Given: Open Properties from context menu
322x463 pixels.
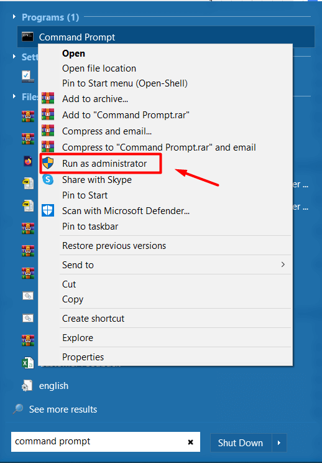Looking at the screenshot, I should tap(83, 357).
